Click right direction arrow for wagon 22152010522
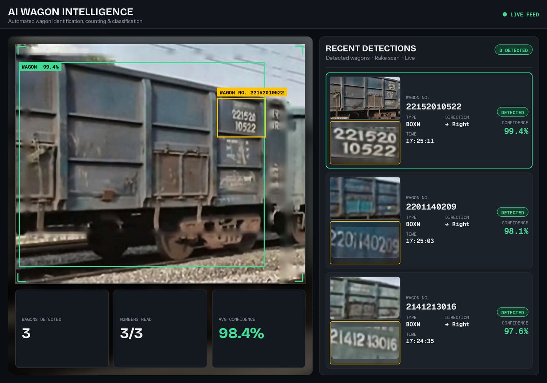 pyautogui.click(x=447, y=124)
